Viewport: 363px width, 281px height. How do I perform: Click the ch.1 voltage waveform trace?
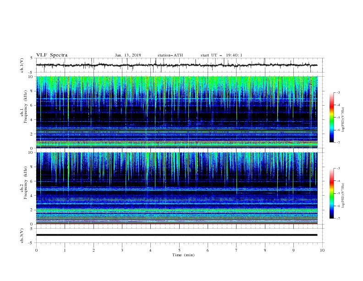pos(176,65)
